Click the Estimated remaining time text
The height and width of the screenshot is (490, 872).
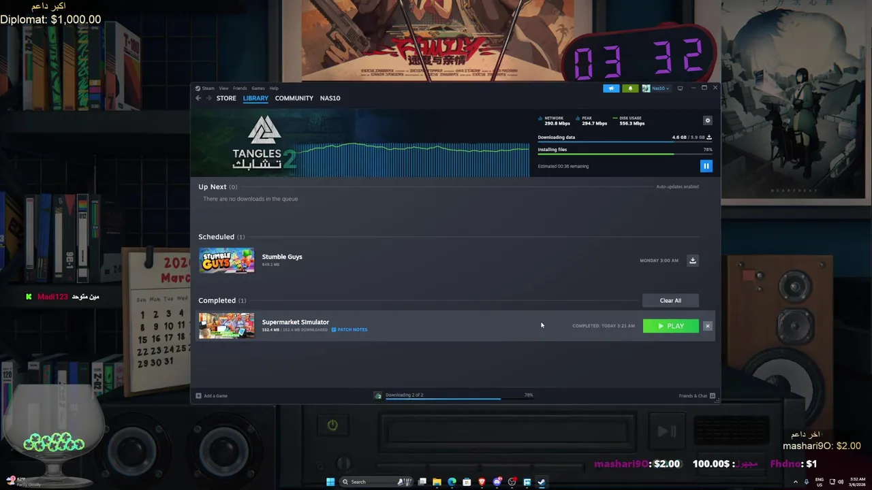(563, 166)
